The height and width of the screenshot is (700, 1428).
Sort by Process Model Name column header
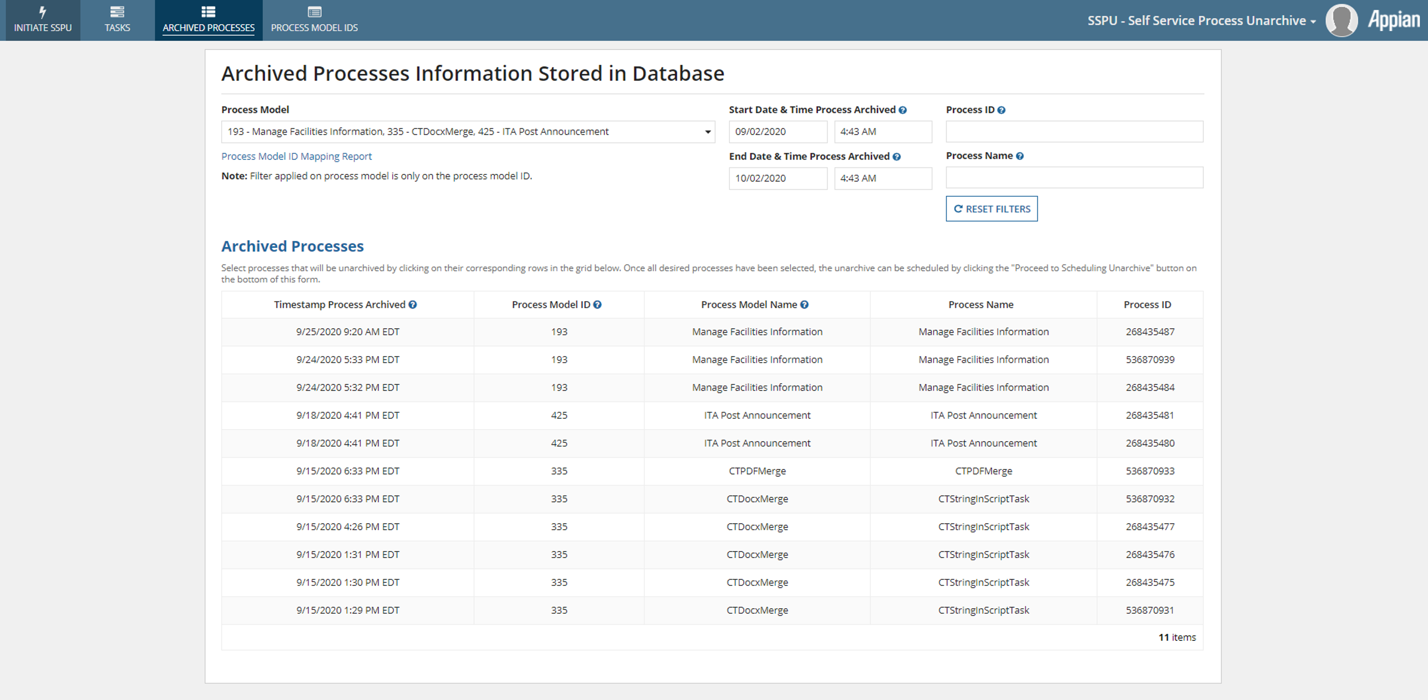click(x=749, y=305)
